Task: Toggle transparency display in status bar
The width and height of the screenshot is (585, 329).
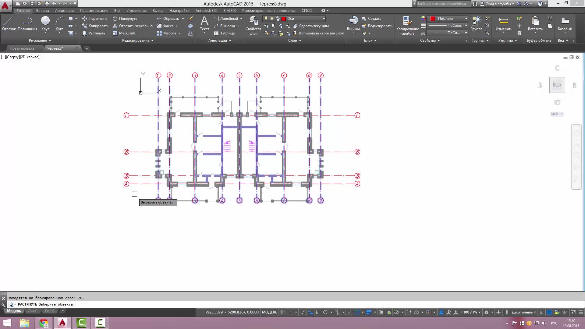Action: pyautogui.click(x=381, y=312)
